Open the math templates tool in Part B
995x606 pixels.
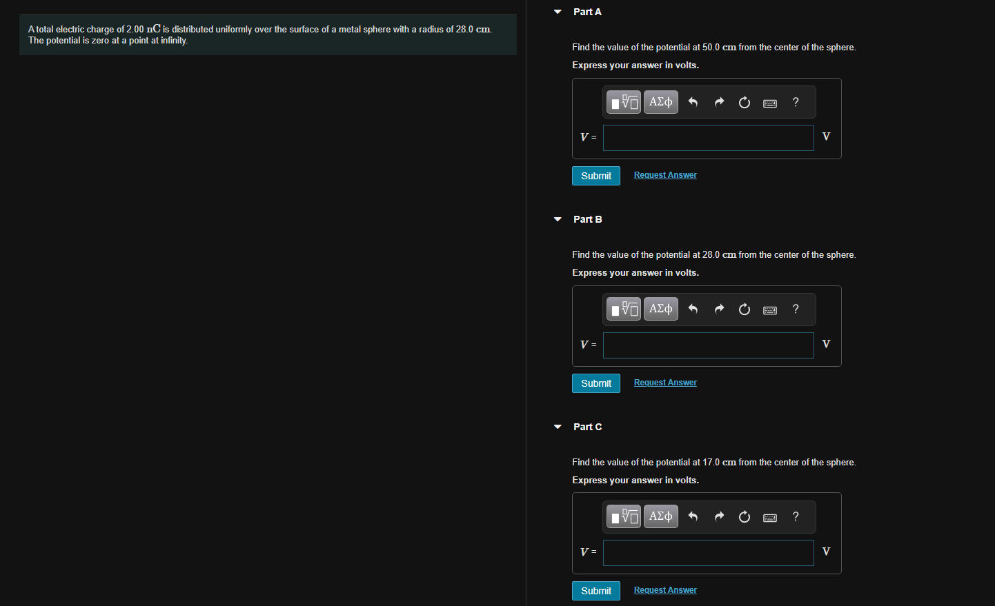624,309
